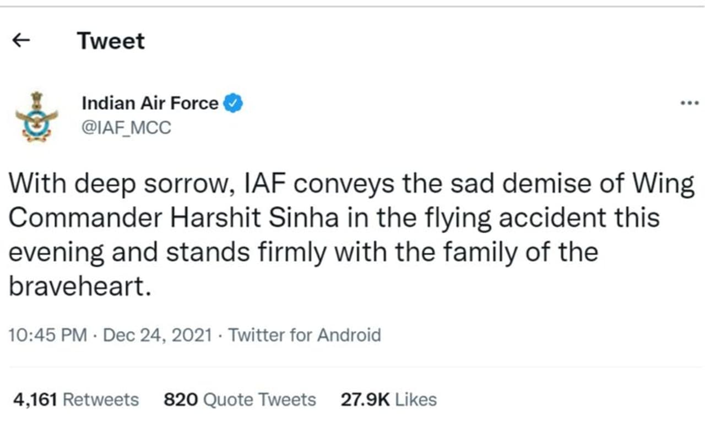Click the Indian Air Force profile avatar
This screenshot has width=705, height=421.
(x=36, y=116)
